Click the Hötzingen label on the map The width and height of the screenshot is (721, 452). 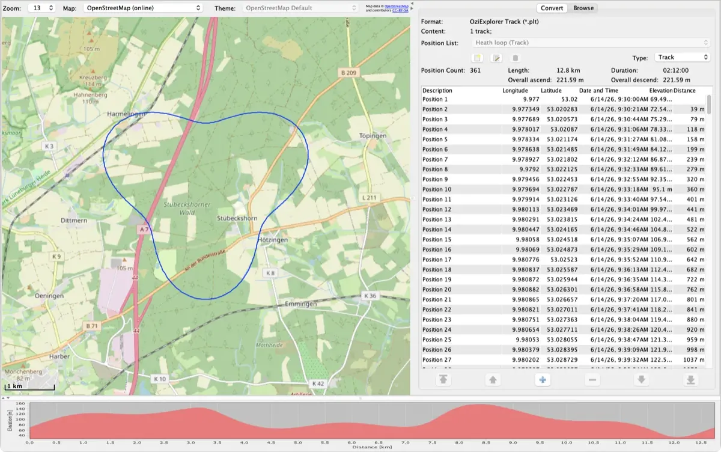coord(273,240)
